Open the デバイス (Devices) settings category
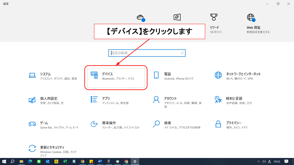The image size is (294, 165). [116, 76]
